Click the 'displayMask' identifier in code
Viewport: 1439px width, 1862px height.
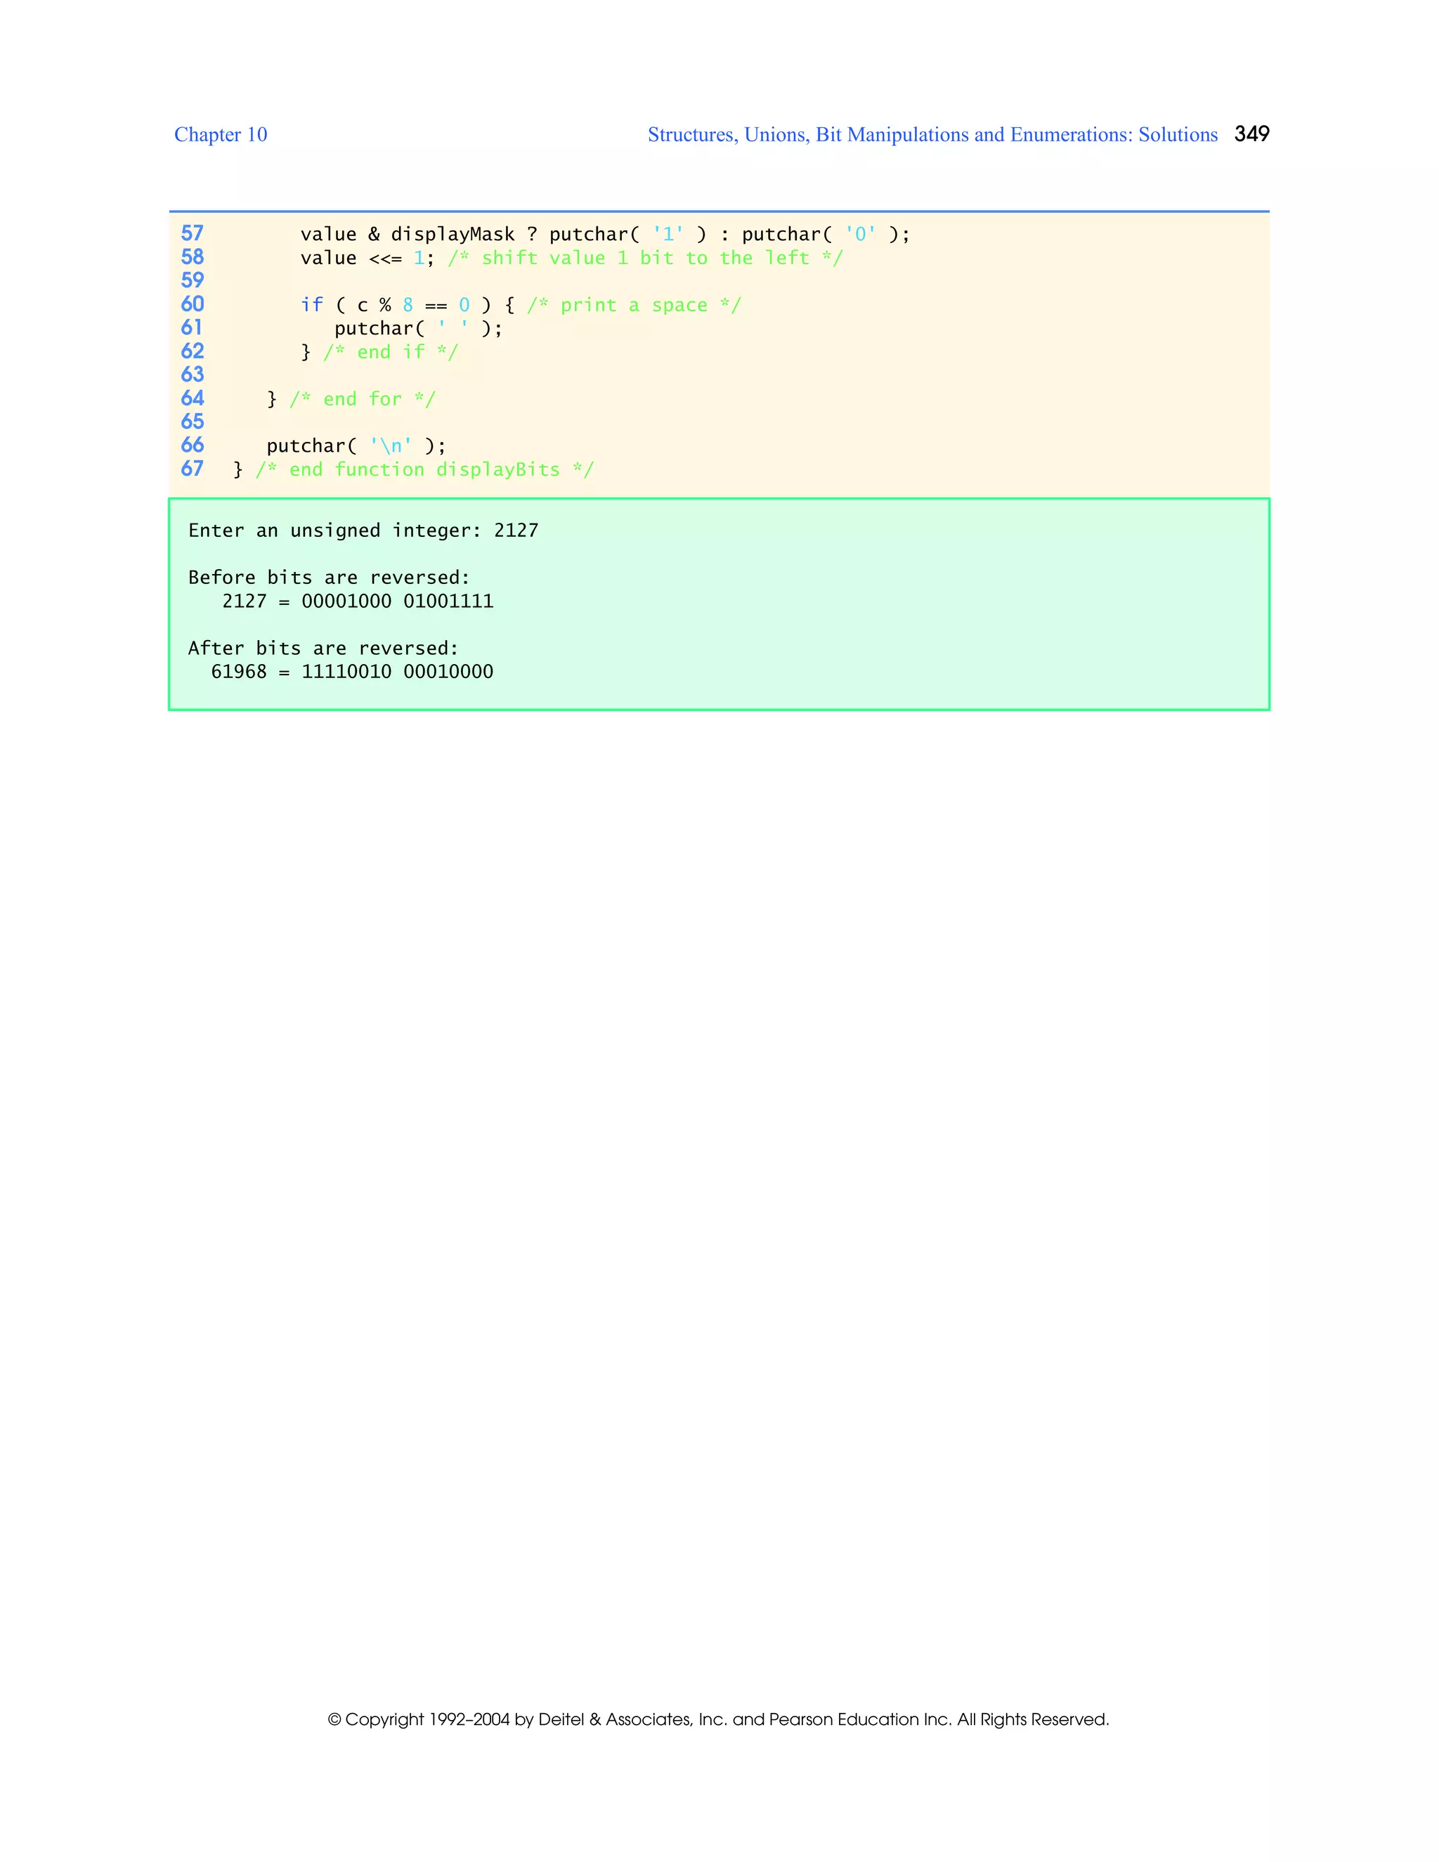coord(452,235)
